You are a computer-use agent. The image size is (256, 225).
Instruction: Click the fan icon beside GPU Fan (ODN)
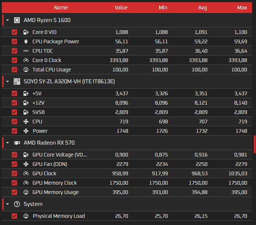(x=26, y=164)
